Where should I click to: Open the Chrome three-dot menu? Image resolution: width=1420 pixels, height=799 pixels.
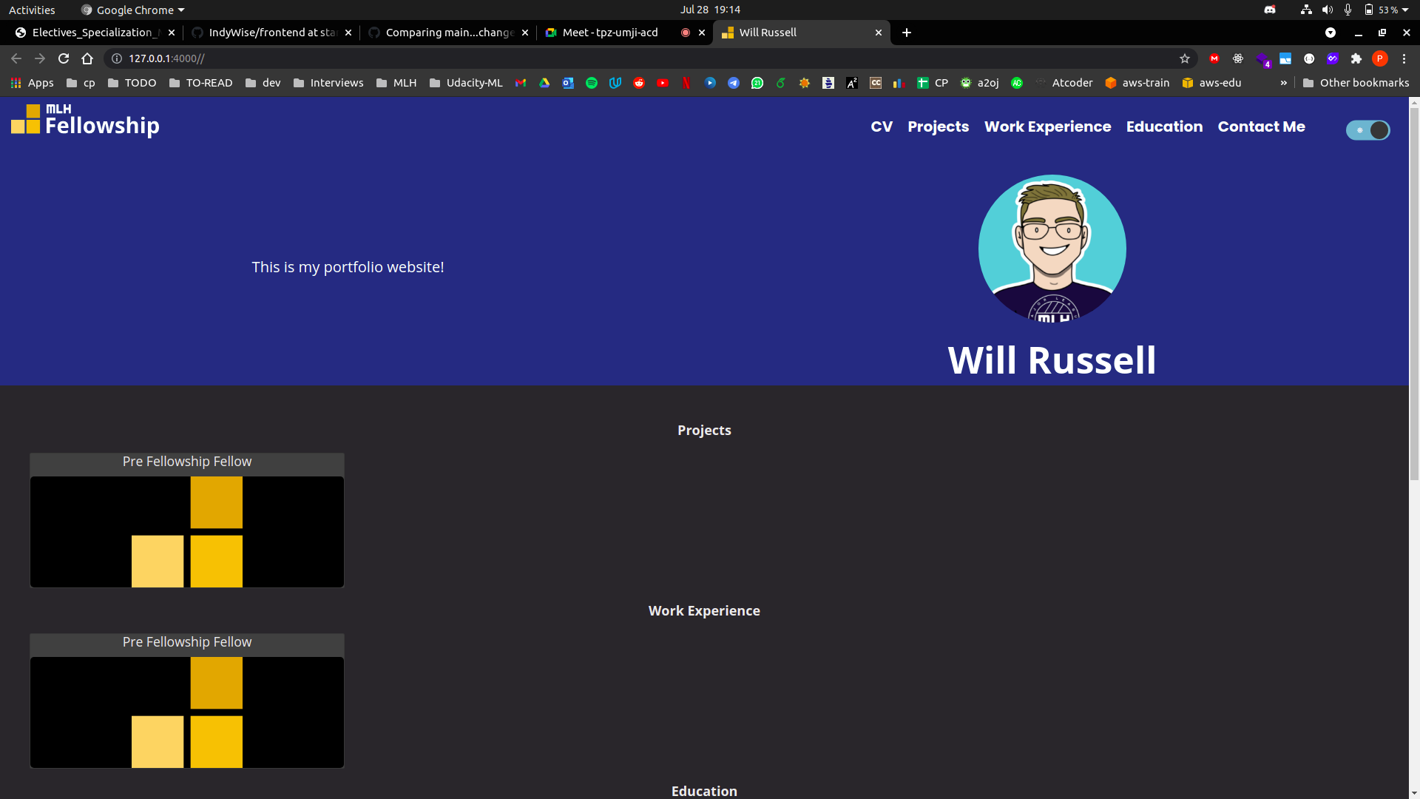1404,58
